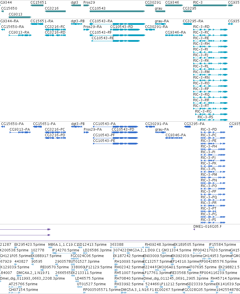Select feature DME1-016G05.F
240x294 pixels.
click(207, 227)
